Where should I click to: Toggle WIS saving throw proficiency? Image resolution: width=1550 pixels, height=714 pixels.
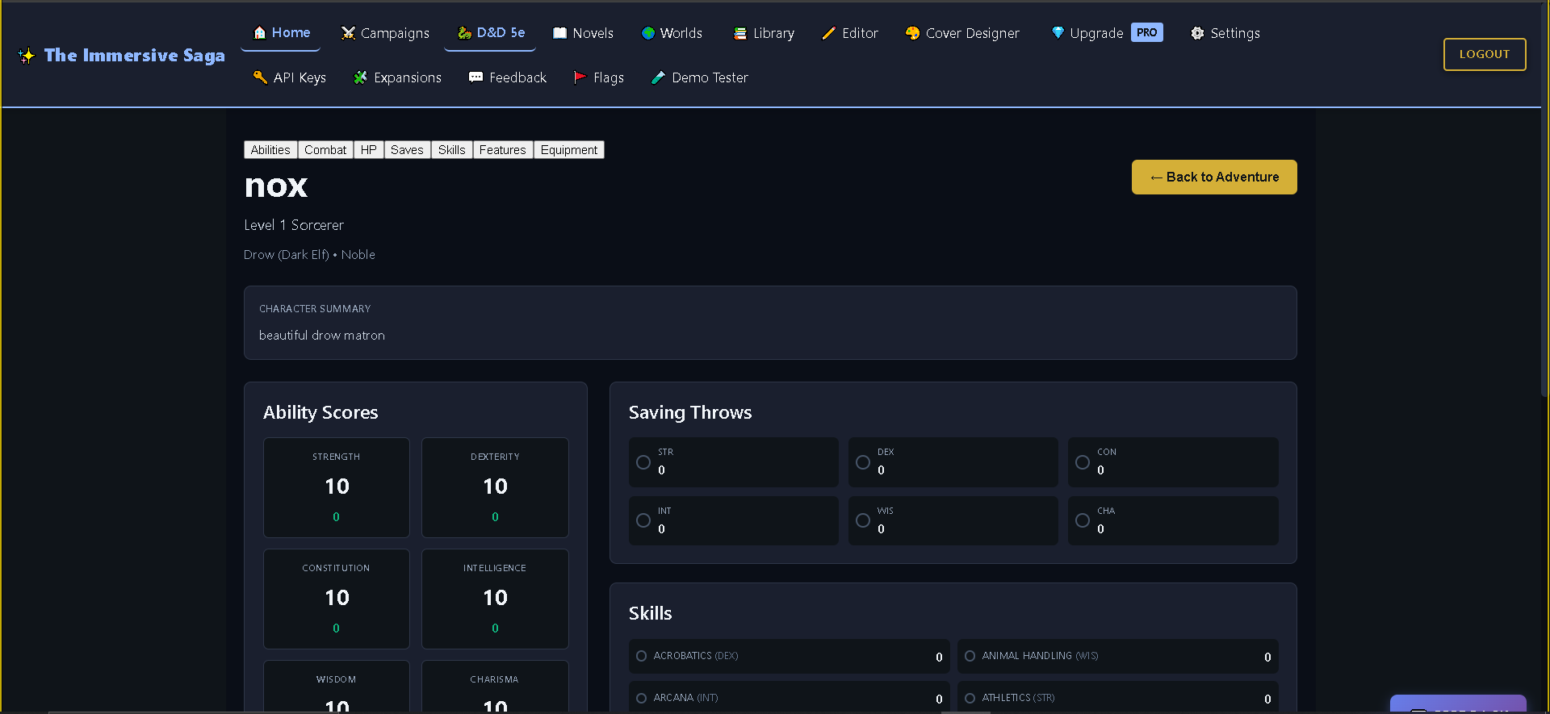(x=863, y=520)
